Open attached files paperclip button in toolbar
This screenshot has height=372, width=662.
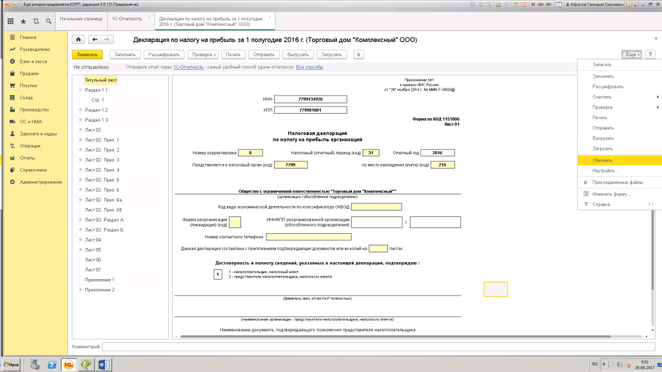[x=358, y=54]
